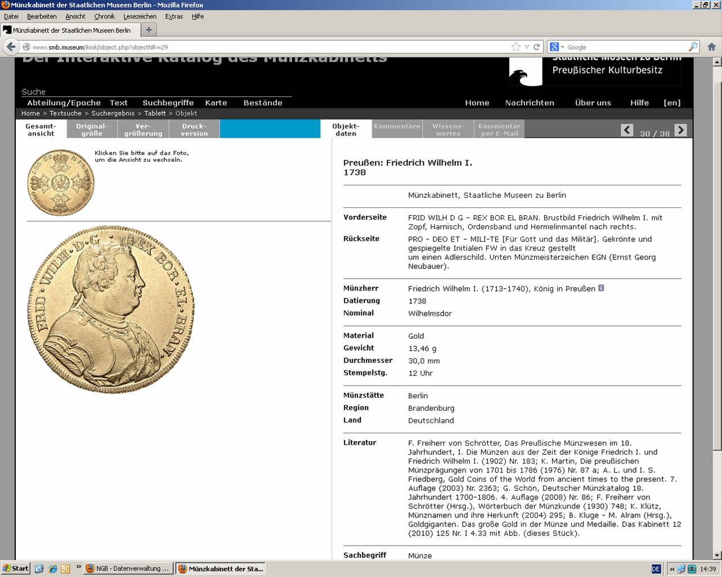
Task: Click the reload page icon
Action: tap(537, 47)
